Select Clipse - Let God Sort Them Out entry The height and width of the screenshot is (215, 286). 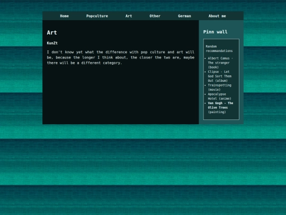tap(220, 76)
